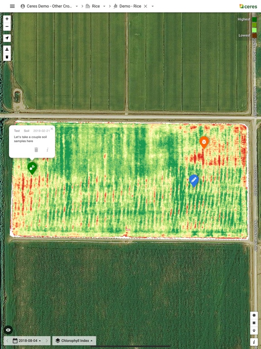261x349 pixels.
Task: Expand the field selector dropdown arrow
Action: tap(152, 6)
